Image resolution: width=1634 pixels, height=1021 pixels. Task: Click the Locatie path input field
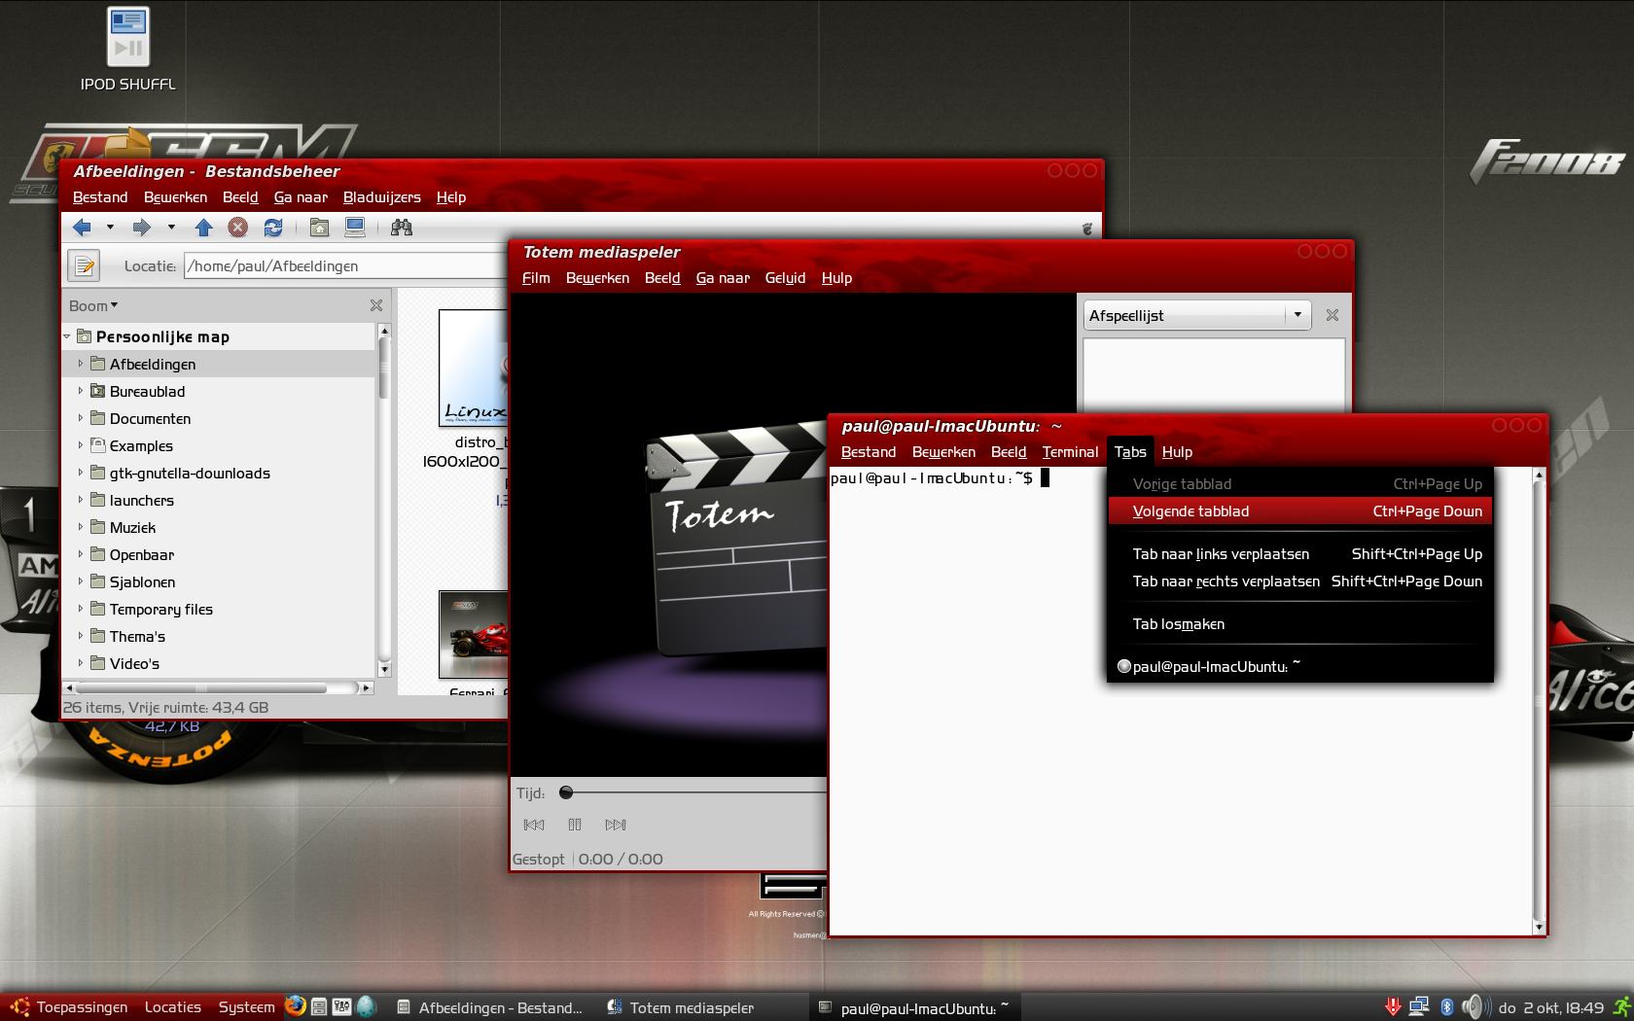point(345,265)
